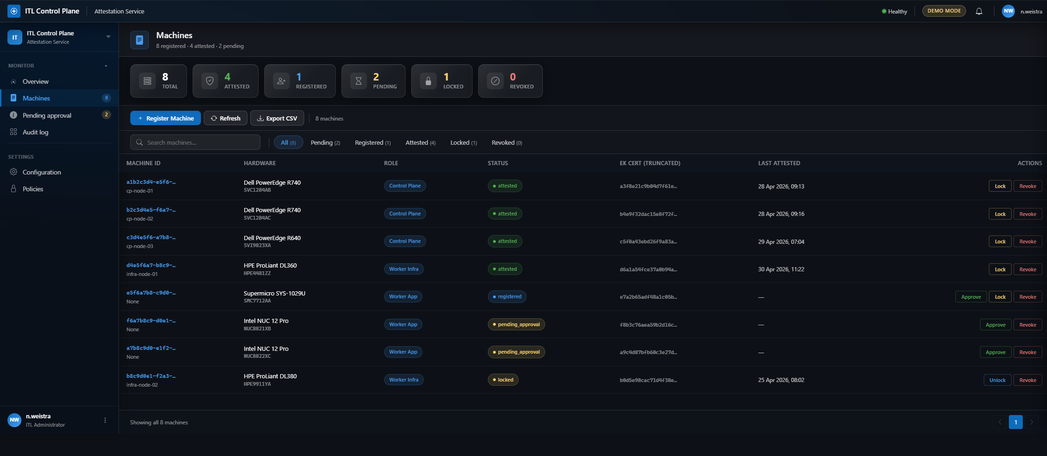Image resolution: width=1047 pixels, height=456 pixels.
Task: Click registered status badge
Action: pyautogui.click(x=507, y=297)
